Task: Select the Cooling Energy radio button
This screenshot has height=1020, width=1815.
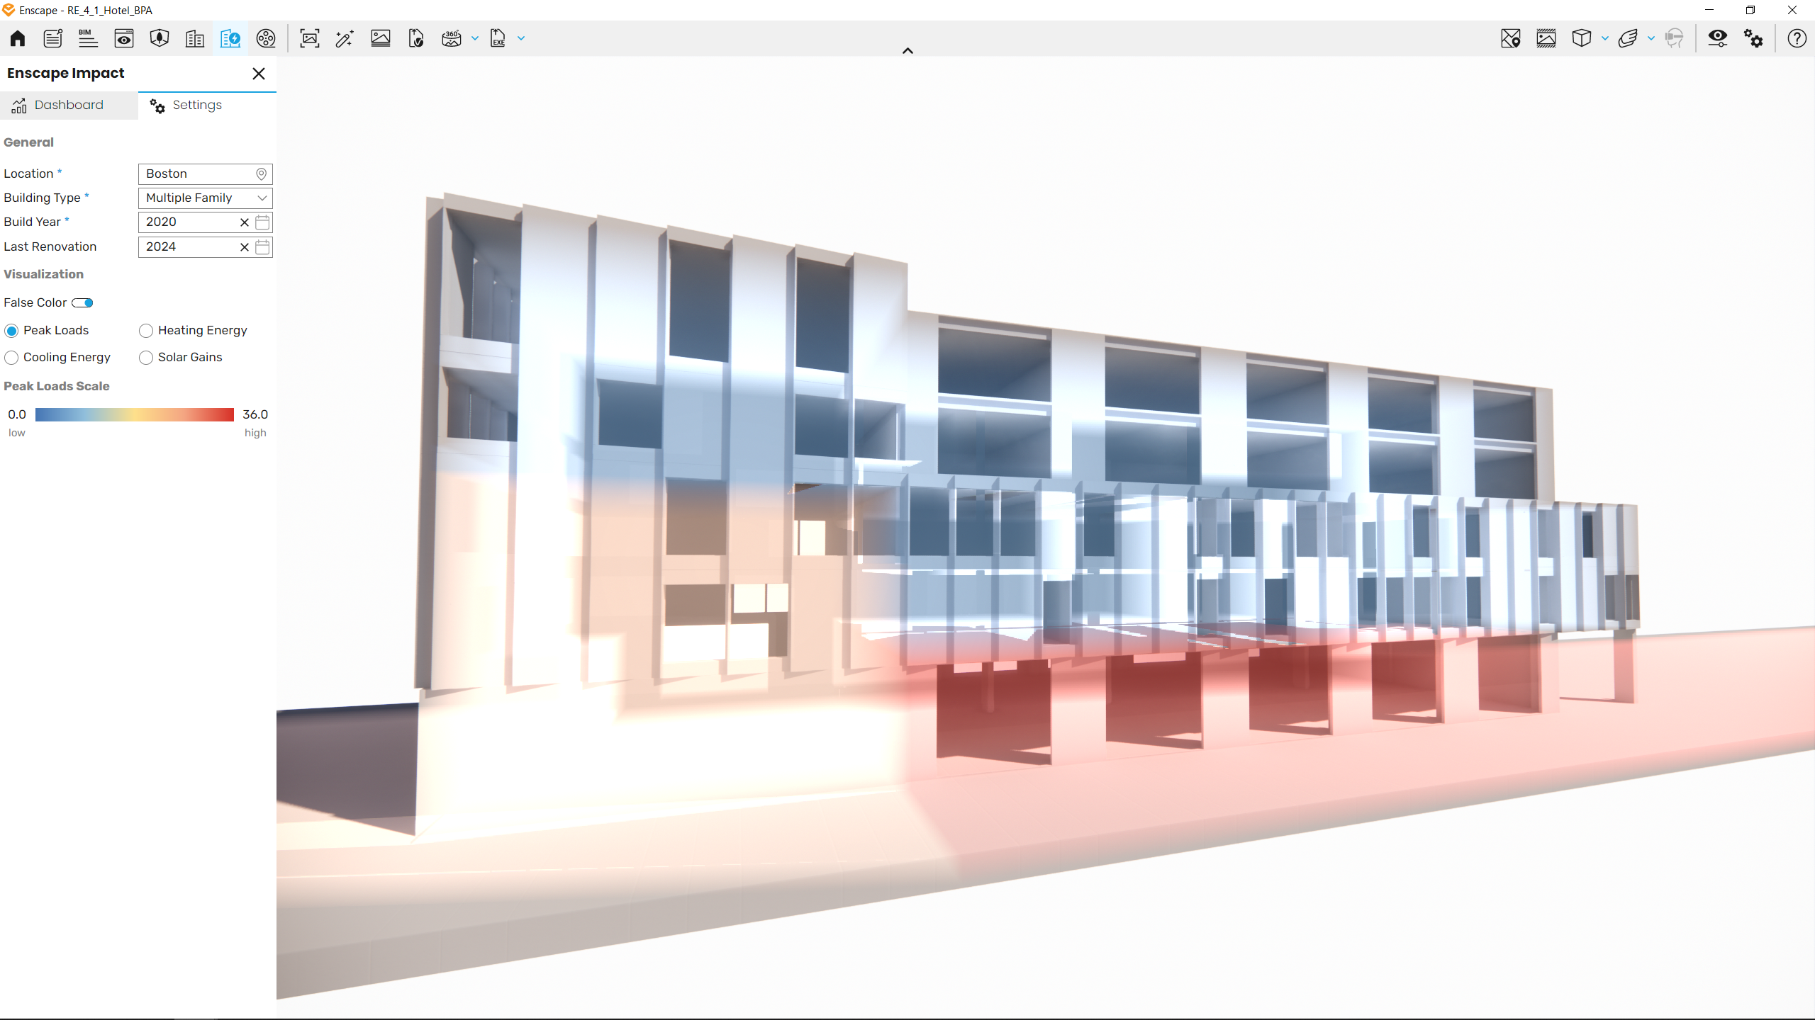Action: coord(11,358)
